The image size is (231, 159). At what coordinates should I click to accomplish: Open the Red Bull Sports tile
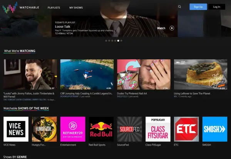(x=101, y=129)
